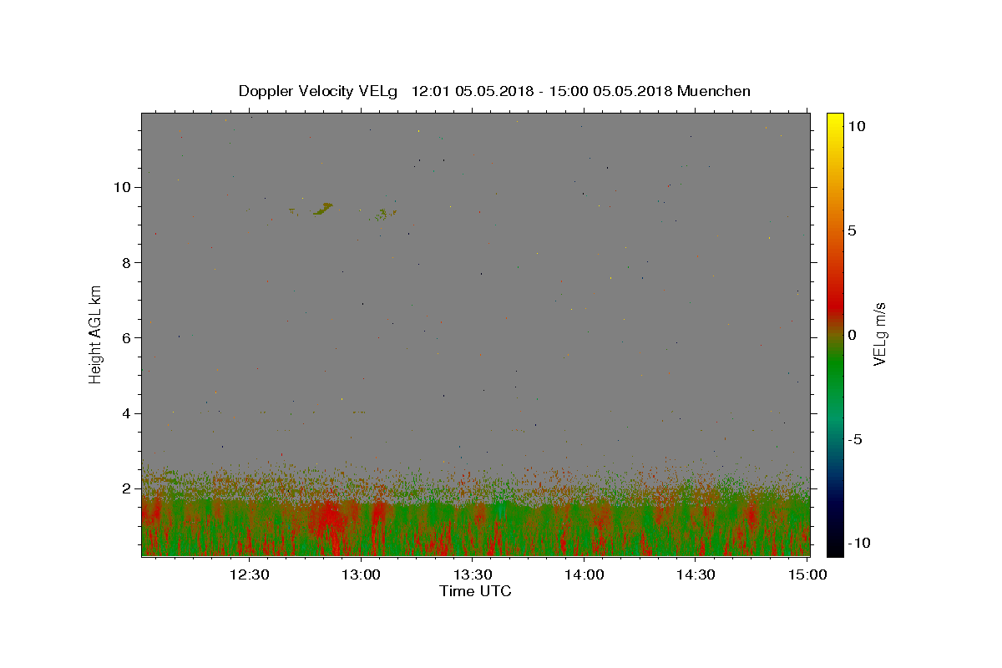Click the height tick label 6
Viewport: 1002px width, 668px height.
click(126, 337)
